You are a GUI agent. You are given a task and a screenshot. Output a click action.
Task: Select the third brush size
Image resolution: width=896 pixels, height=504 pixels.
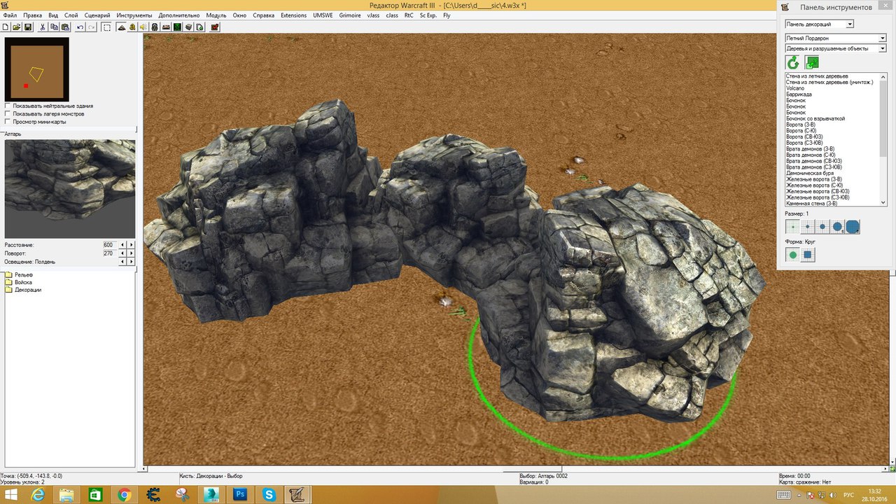[x=822, y=227]
